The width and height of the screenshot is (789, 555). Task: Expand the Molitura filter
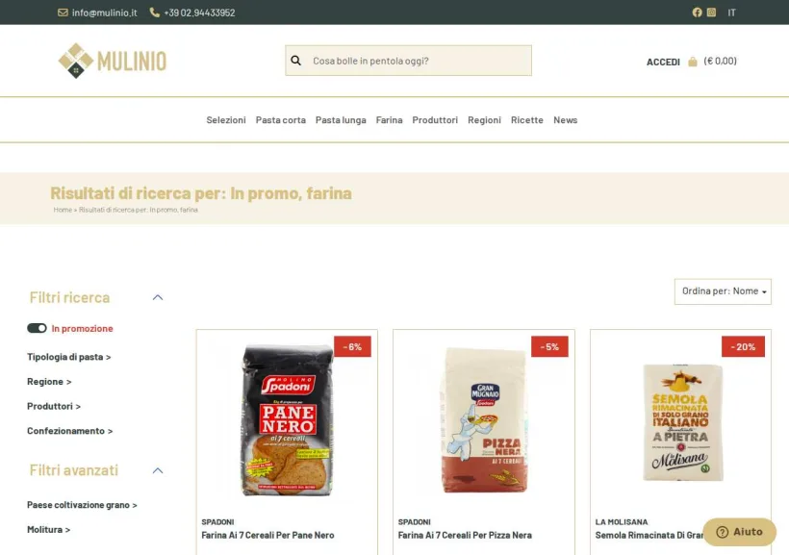49,529
